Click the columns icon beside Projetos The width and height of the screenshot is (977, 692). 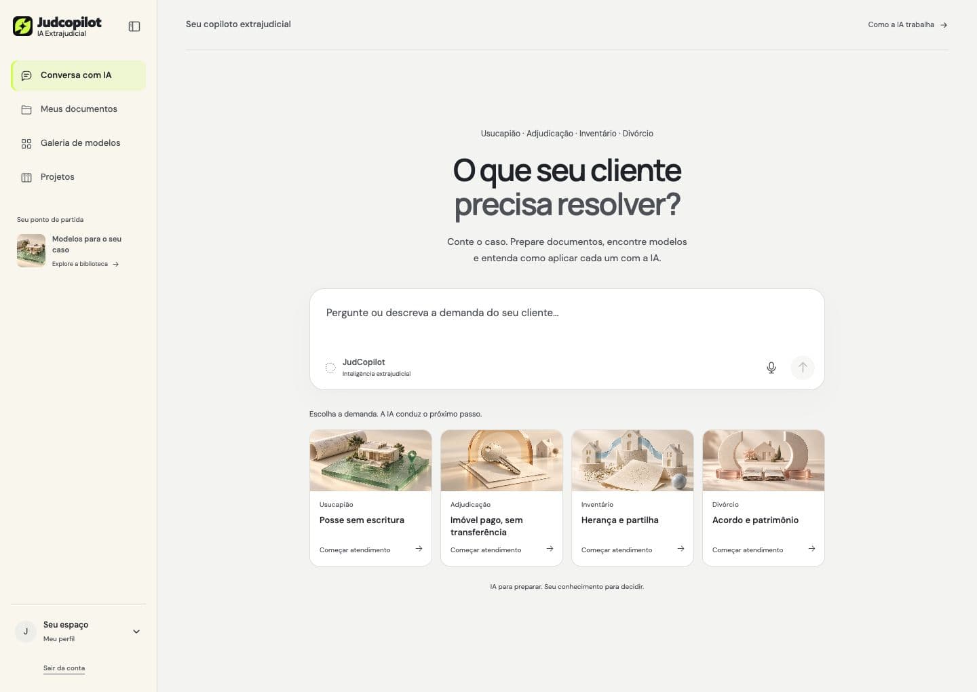(x=26, y=177)
